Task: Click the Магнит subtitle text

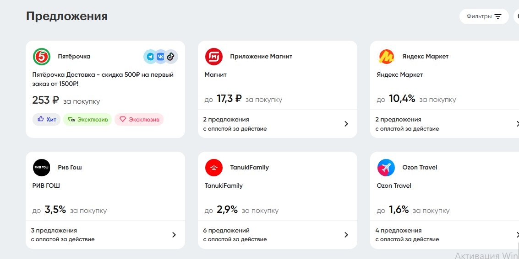Action: pos(215,74)
